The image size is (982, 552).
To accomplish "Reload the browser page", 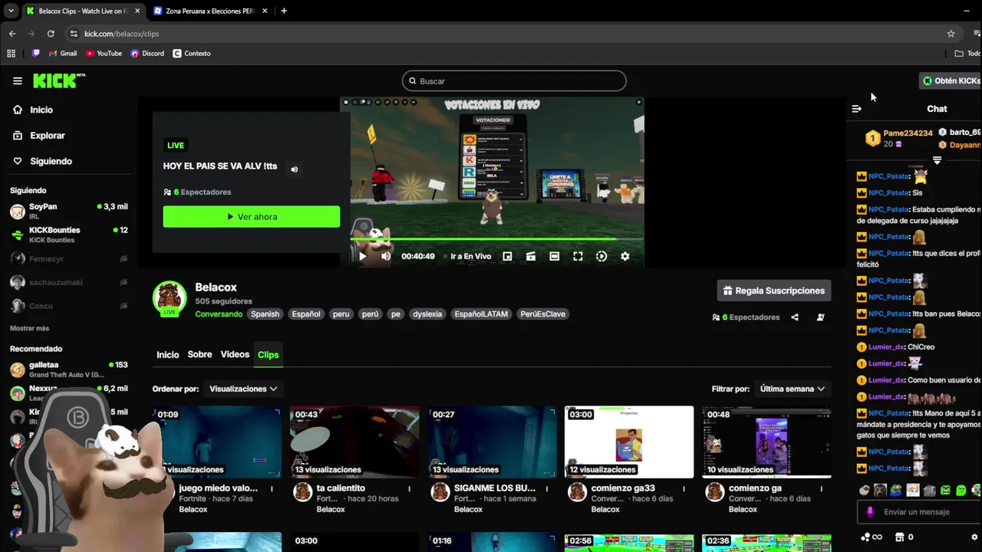I will (x=51, y=34).
